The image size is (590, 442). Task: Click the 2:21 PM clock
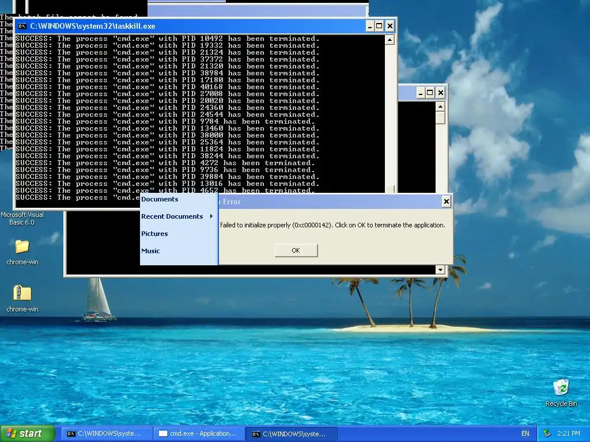point(569,434)
